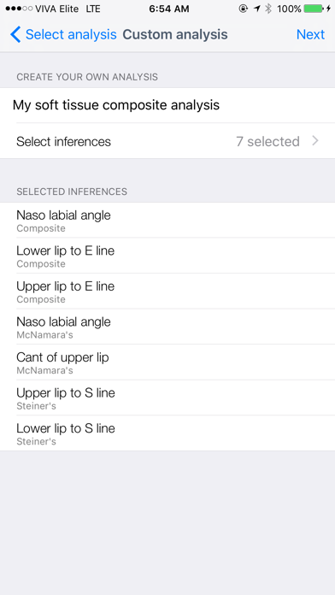Select Lower lip to E line

click(167, 256)
